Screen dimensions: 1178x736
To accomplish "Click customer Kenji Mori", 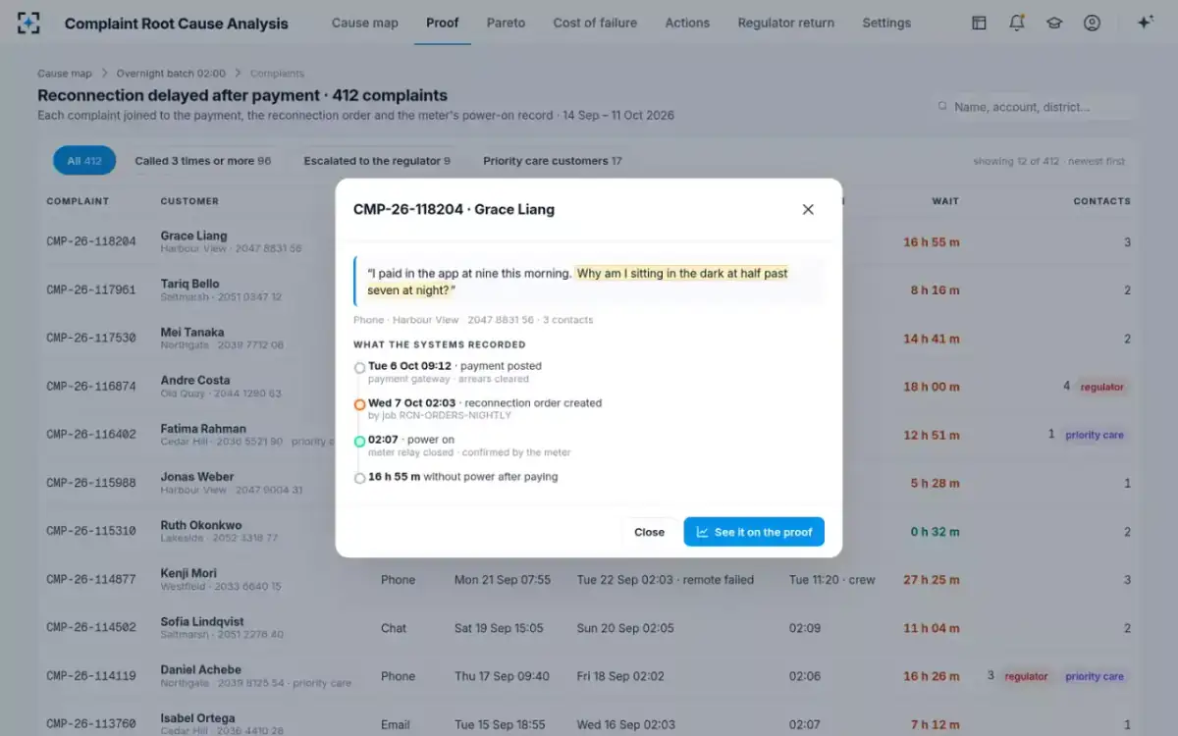I will pyautogui.click(x=188, y=573).
